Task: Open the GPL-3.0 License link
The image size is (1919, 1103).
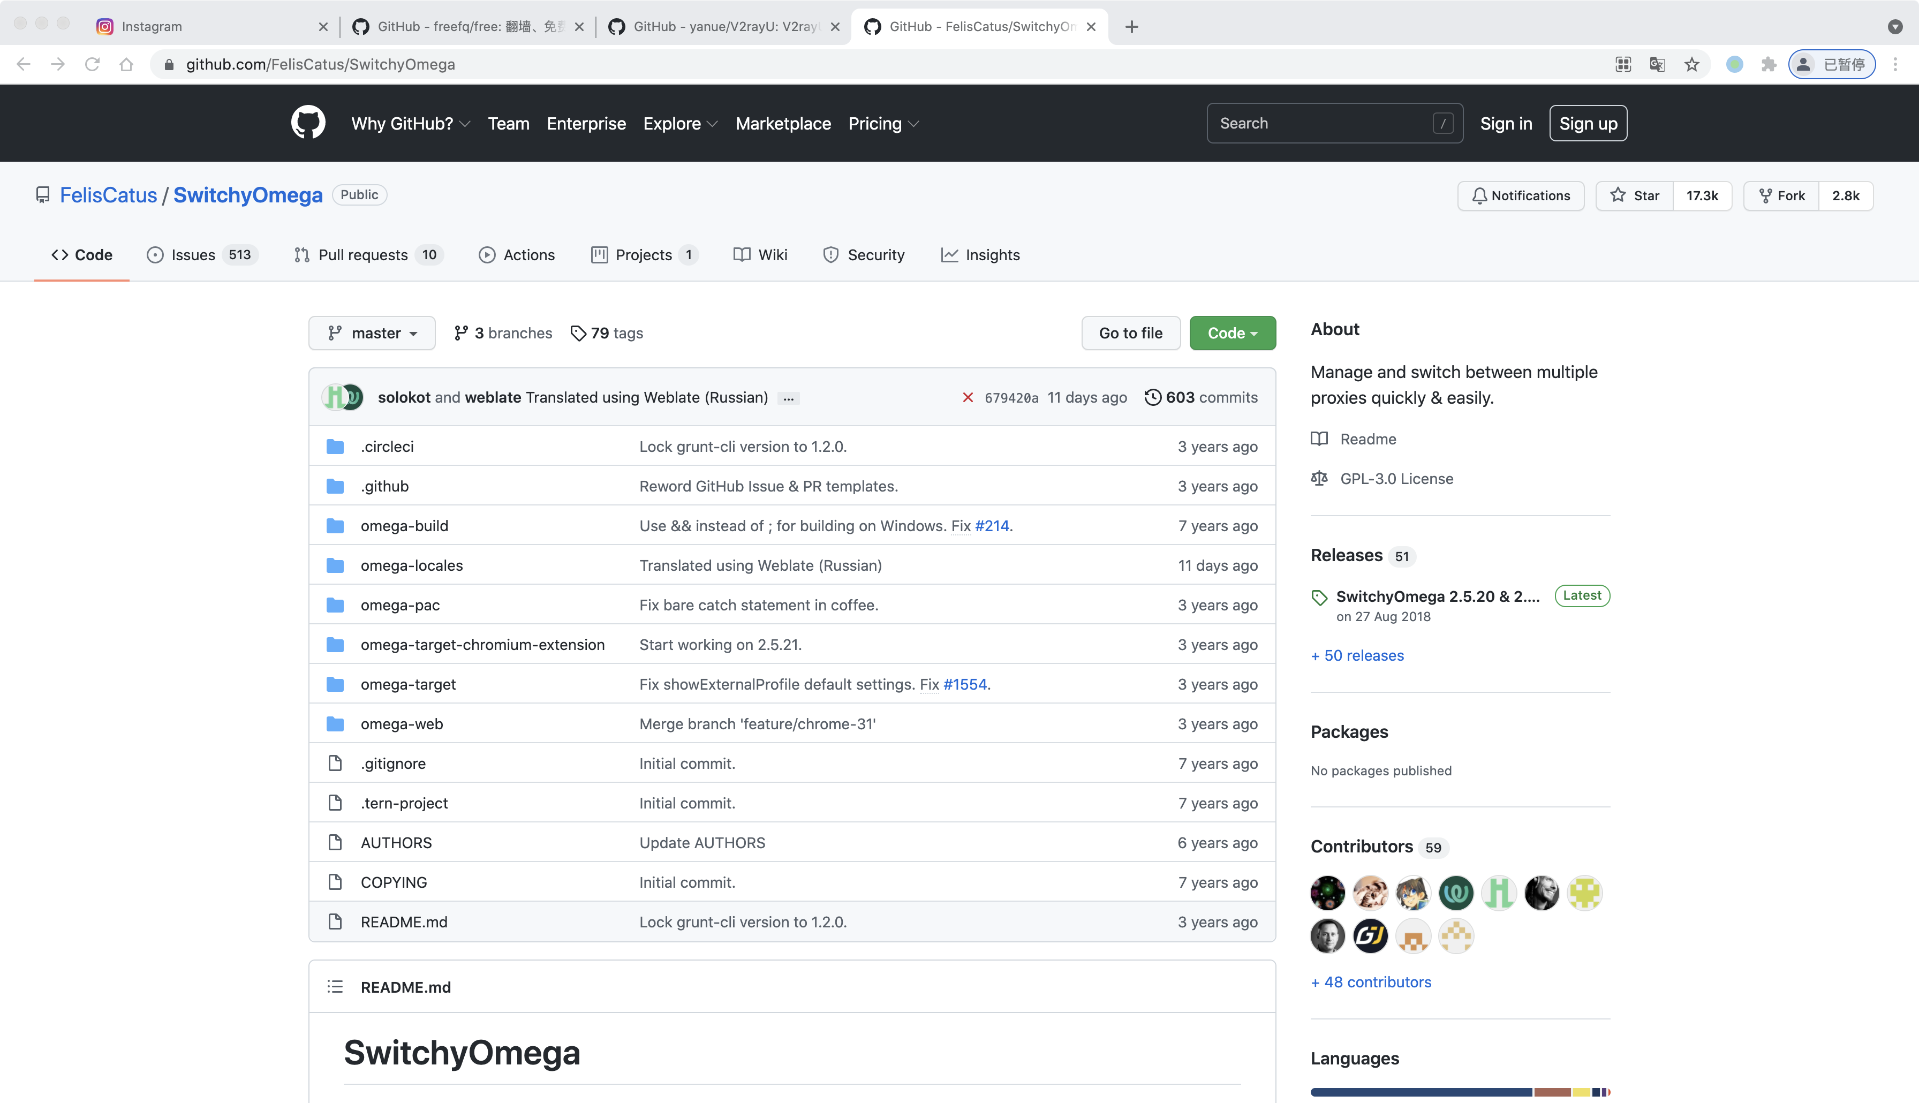Action: click(1382, 478)
